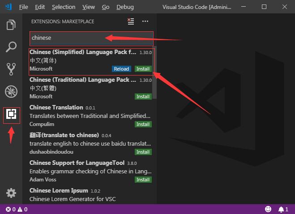Image resolution: width=295 pixels, height=214 pixels.
Task: Select Chinese (Traditional) Language Pack title
Action: point(83,80)
